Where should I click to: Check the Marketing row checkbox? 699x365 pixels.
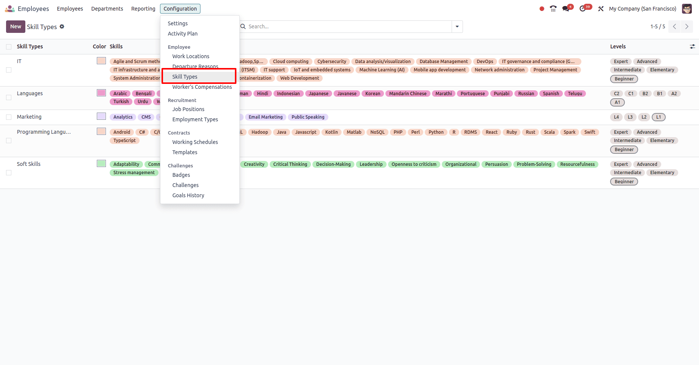(9, 117)
